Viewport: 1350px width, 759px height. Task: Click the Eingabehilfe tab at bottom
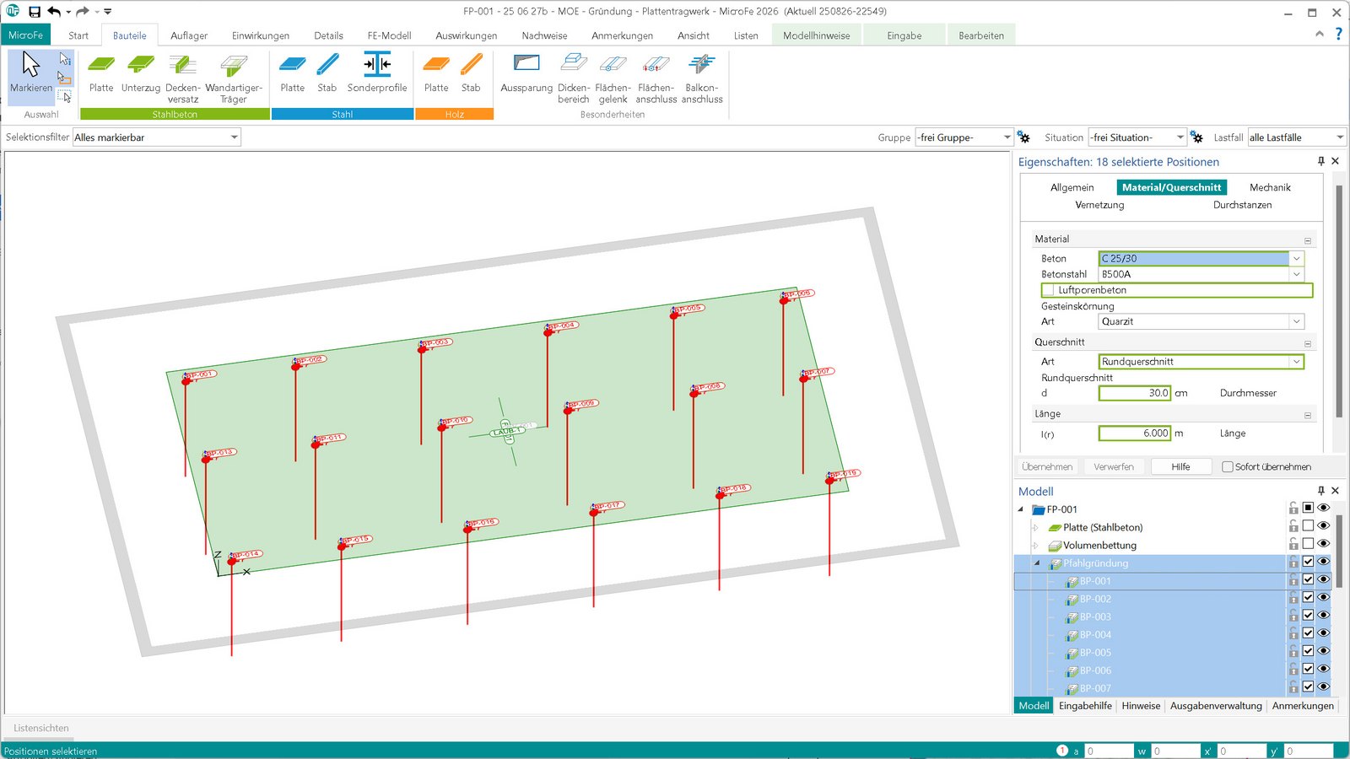pos(1085,706)
